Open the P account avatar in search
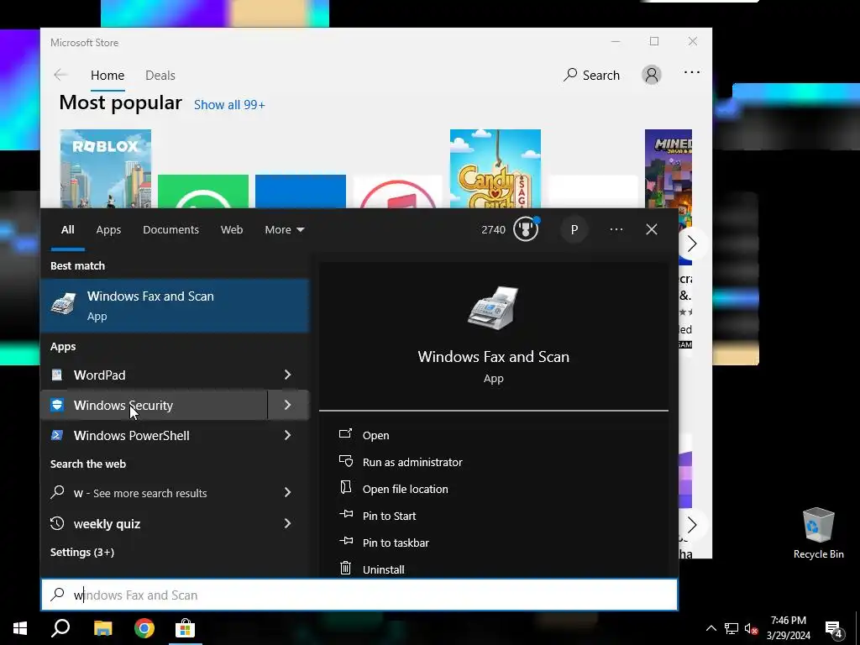Viewport: 860px width, 645px height. (x=574, y=230)
